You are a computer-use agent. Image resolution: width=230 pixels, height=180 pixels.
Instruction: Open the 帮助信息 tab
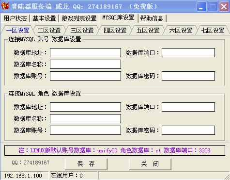click(x=152, y=18)
